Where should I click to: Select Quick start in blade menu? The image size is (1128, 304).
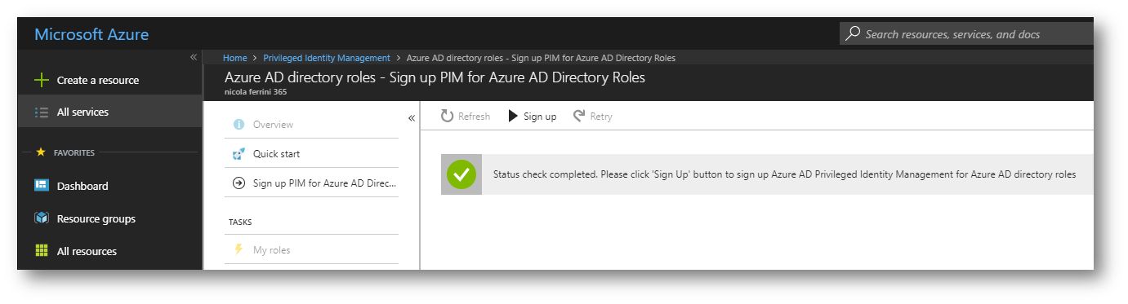click(x=311, y=154)
